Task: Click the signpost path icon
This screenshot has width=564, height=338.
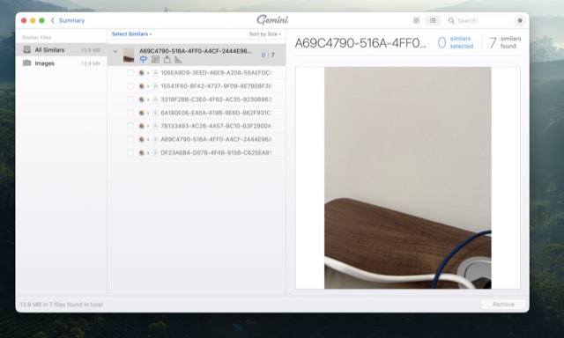Action: (144, 59)
